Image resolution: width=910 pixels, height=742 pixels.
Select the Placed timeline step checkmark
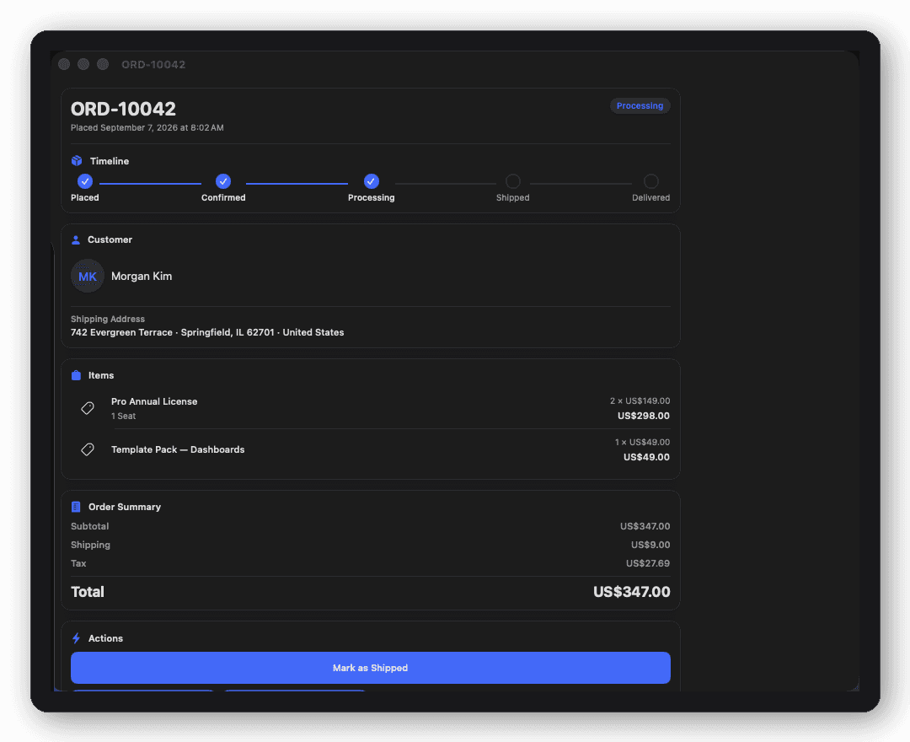coord(85,181)
